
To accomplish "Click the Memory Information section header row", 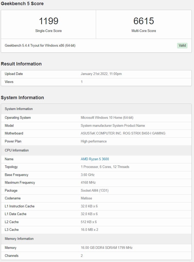I will click(96, 239).
